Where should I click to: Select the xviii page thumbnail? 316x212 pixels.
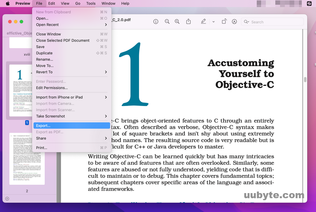point(21,43)
